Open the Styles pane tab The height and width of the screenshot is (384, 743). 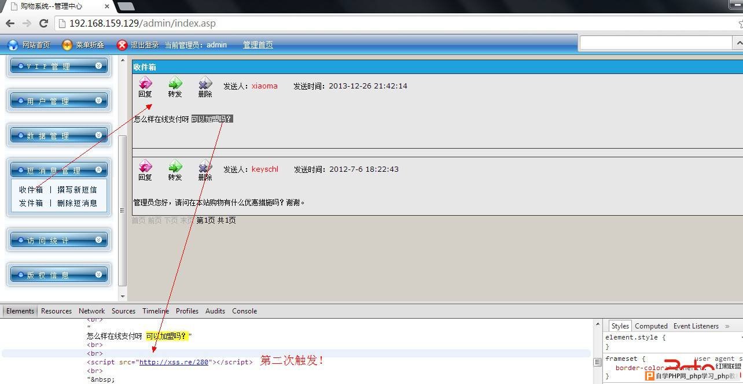click(620, 326)
